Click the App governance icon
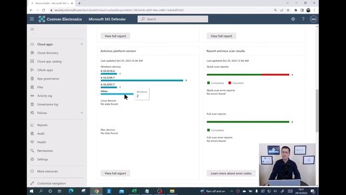The image size is (346, 195). point(32,79)
